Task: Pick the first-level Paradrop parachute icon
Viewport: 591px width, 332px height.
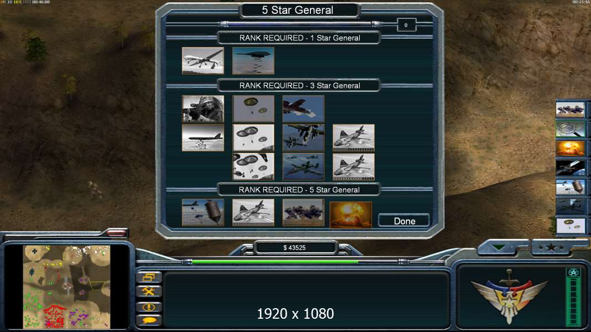Action: (253, 108)
